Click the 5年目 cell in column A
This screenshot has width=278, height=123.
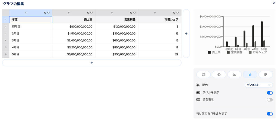tap(31, 54)
